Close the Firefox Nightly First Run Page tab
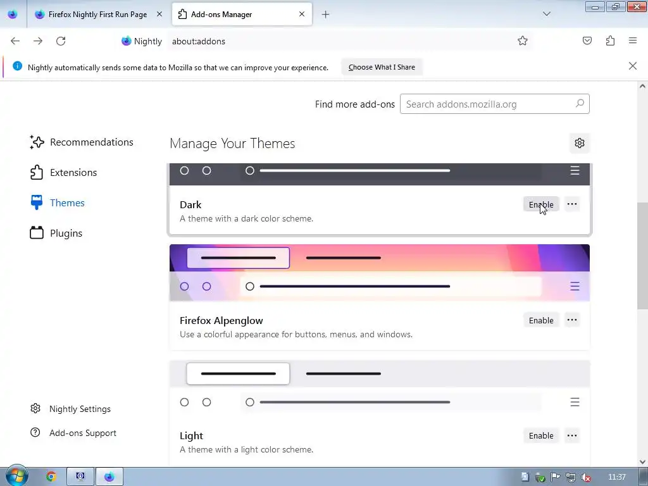 click(159, 14)
